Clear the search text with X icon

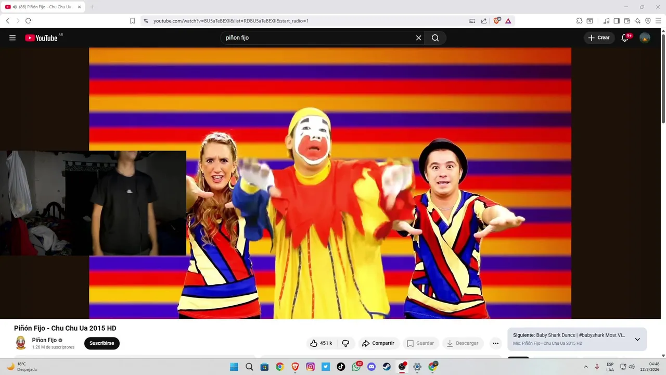(418, 37)
